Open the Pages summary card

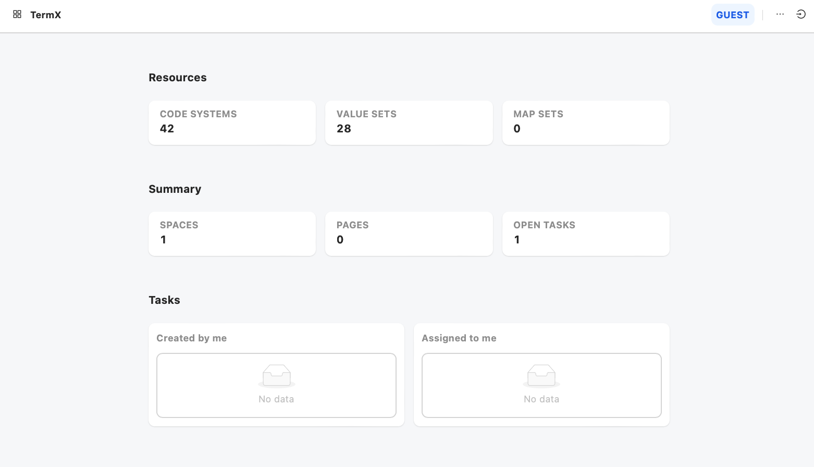tap(409, 233)
